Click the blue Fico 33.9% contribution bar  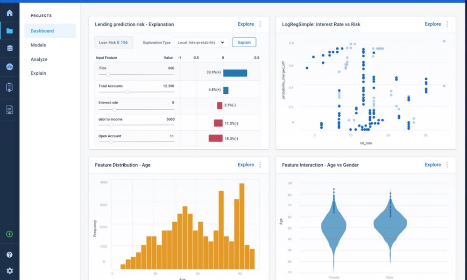coord(235,73)
